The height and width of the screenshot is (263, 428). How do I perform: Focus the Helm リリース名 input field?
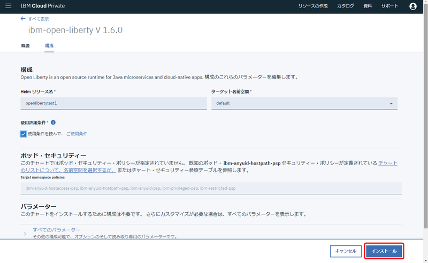(113, 103)
